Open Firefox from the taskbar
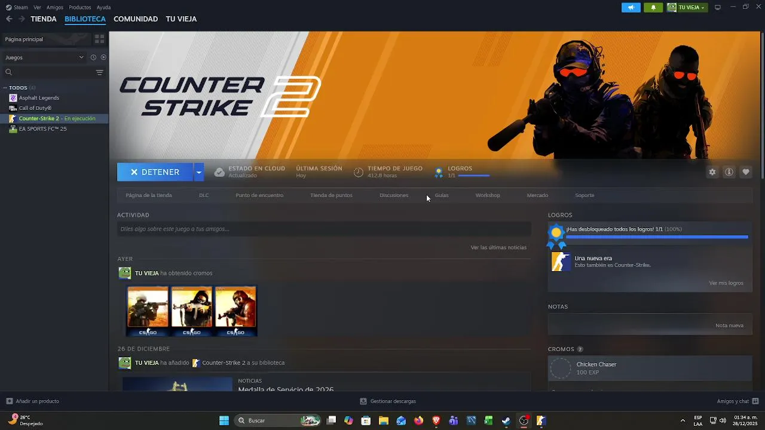Screen dimensions: 765x430 click(418, 420)
